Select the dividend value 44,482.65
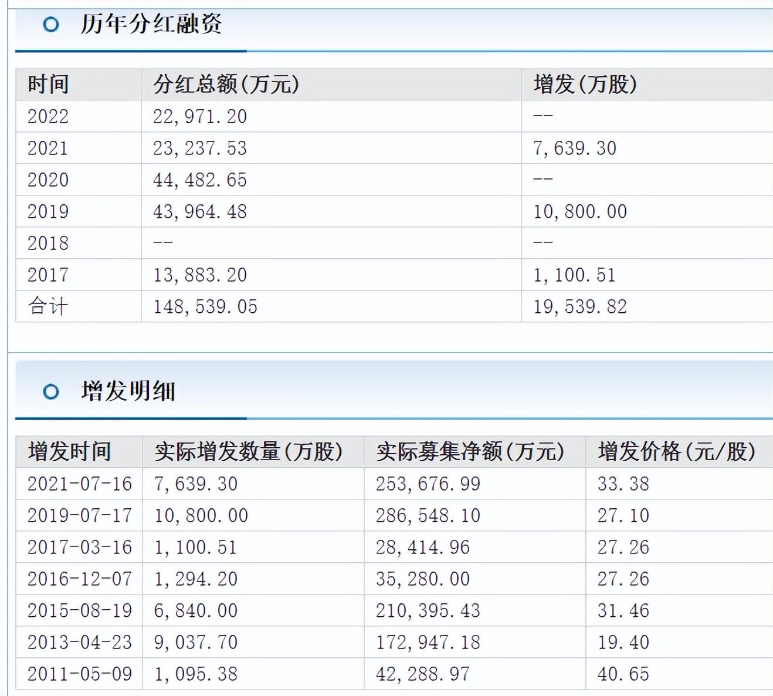 200,180
